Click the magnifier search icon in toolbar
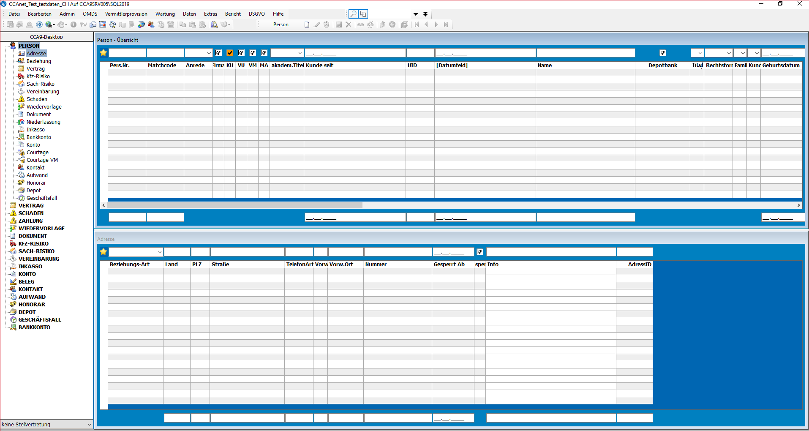Viewport: 809px width, 431px height. click(353, 14)
